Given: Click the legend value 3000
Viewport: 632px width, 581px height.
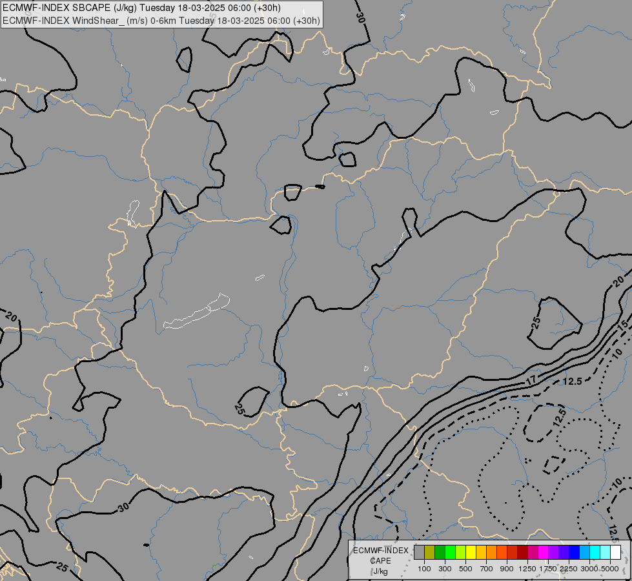Looking at the screenshot, I should click(x=589, y=569).
